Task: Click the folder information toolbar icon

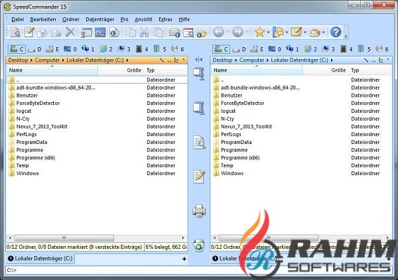Action: [202, 33]
